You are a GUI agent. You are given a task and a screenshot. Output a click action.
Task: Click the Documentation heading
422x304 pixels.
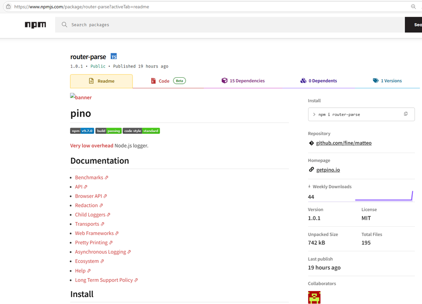point(100,161)
